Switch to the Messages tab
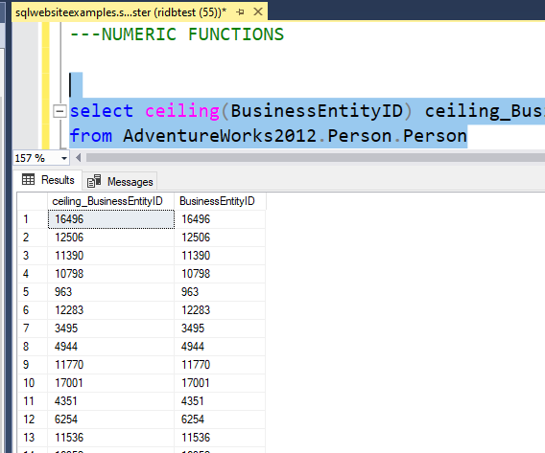Viewport: 545px width, 453px height. point(120,181)
